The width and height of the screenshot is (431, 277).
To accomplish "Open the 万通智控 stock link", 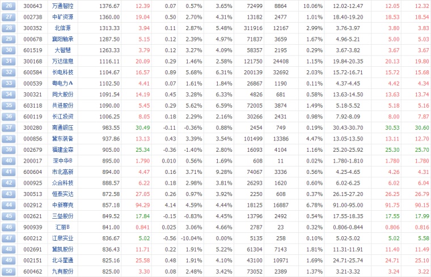I will pos(63,6).
